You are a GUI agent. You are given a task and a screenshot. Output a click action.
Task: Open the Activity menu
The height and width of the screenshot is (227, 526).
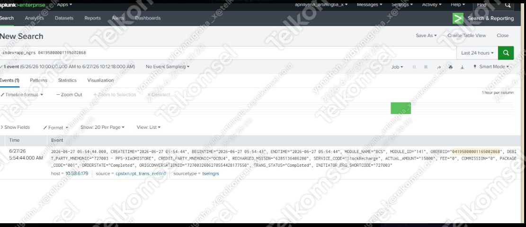(432, 5)
